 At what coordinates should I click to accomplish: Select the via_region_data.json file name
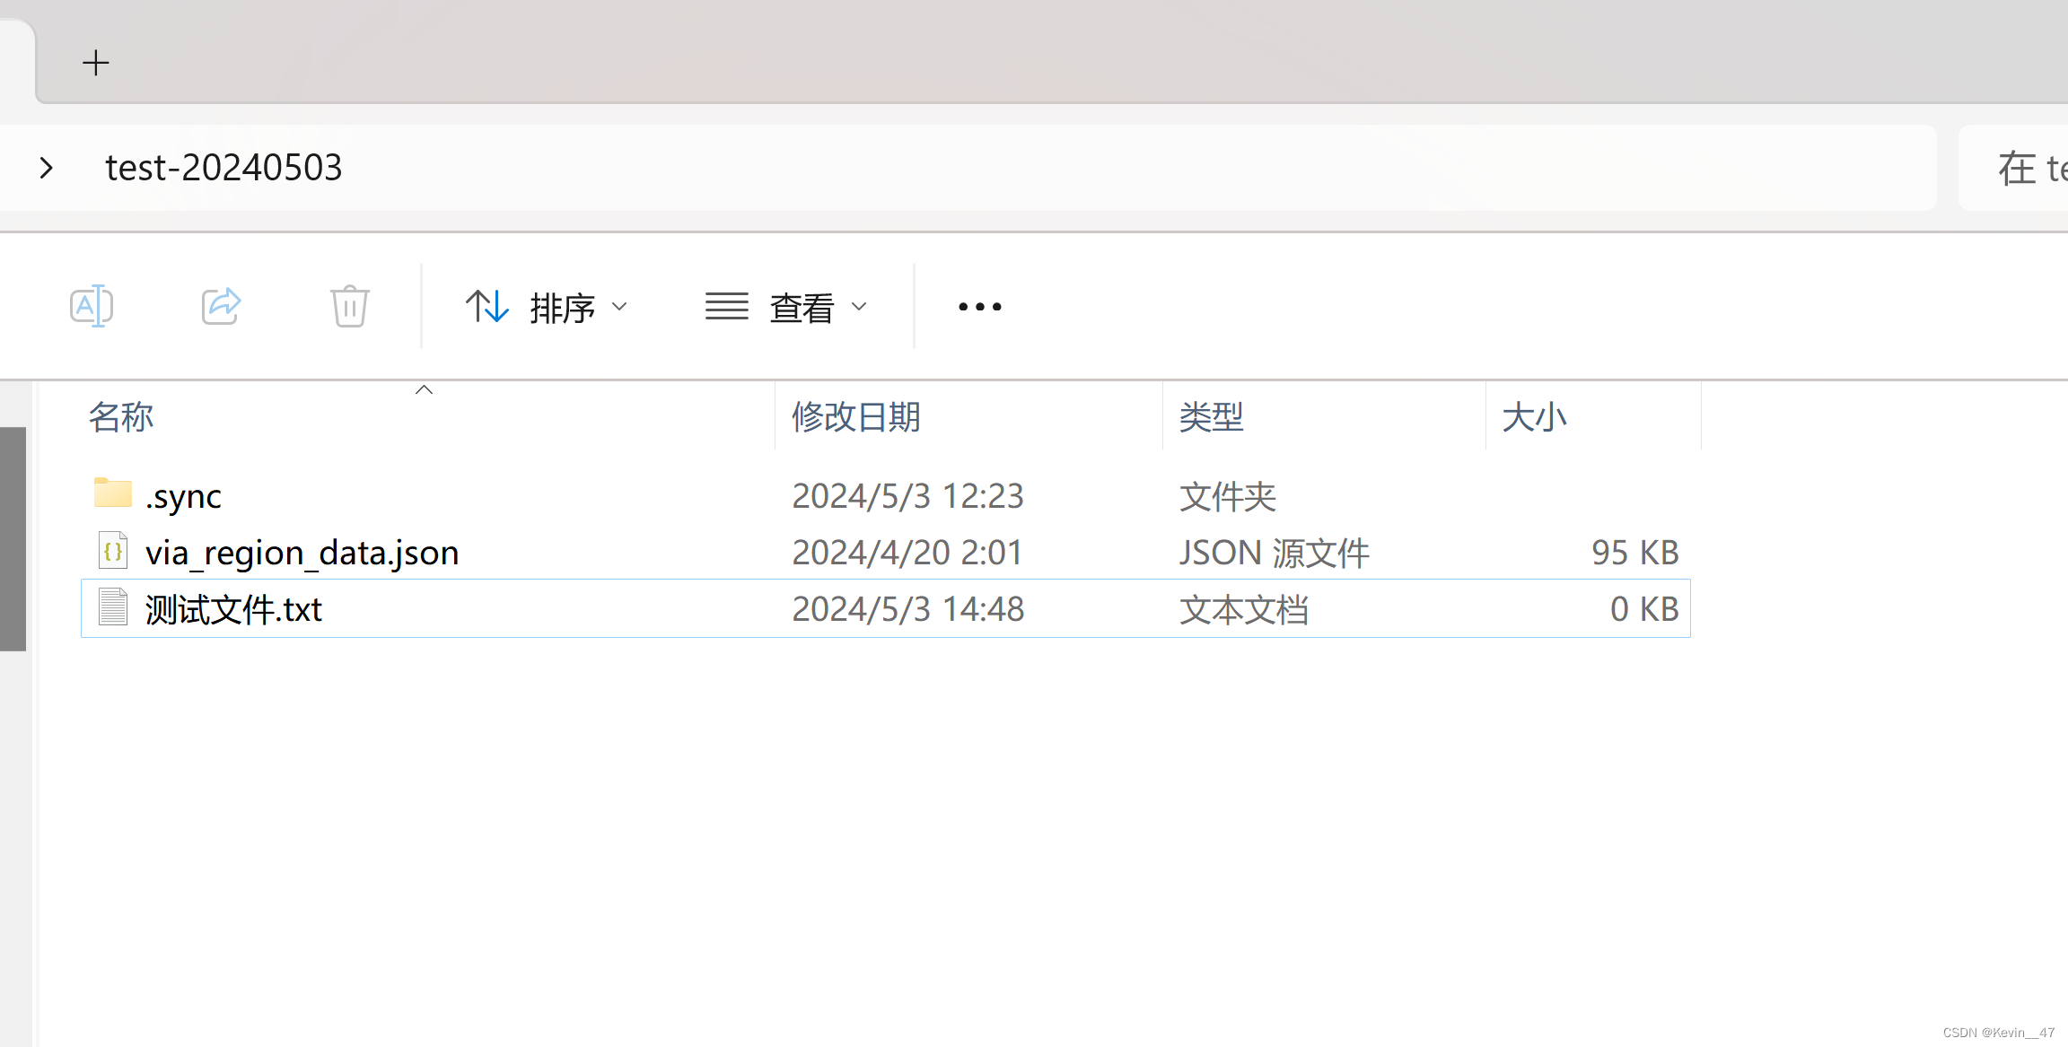click(x=302, y=553)
